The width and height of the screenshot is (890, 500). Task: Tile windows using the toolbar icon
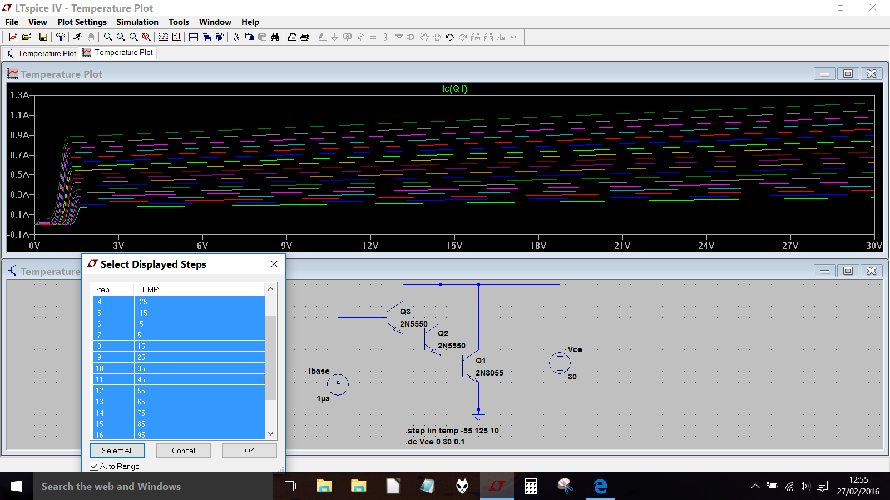click(194, 37)
